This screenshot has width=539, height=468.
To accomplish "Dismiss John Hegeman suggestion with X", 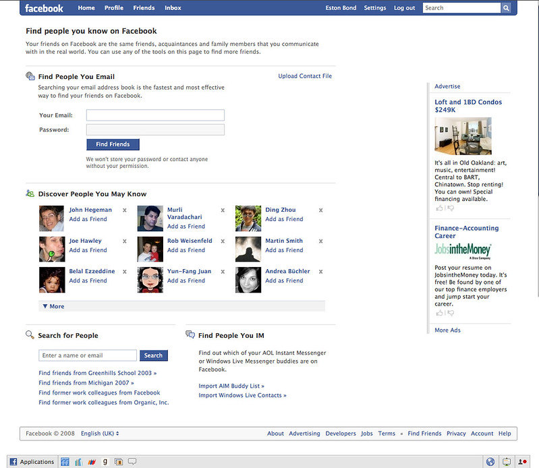I will coord(125,210).
